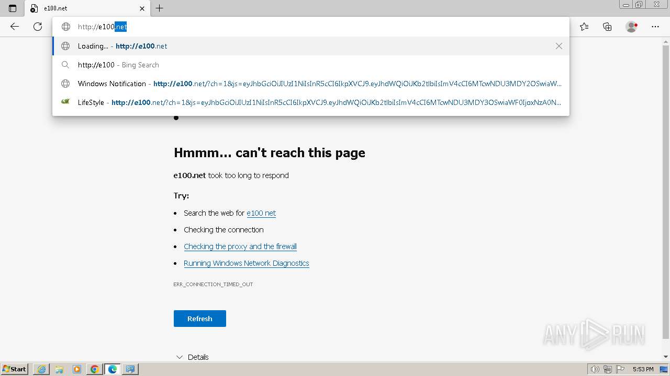Open the profile avatar icon

coord(632,27)
